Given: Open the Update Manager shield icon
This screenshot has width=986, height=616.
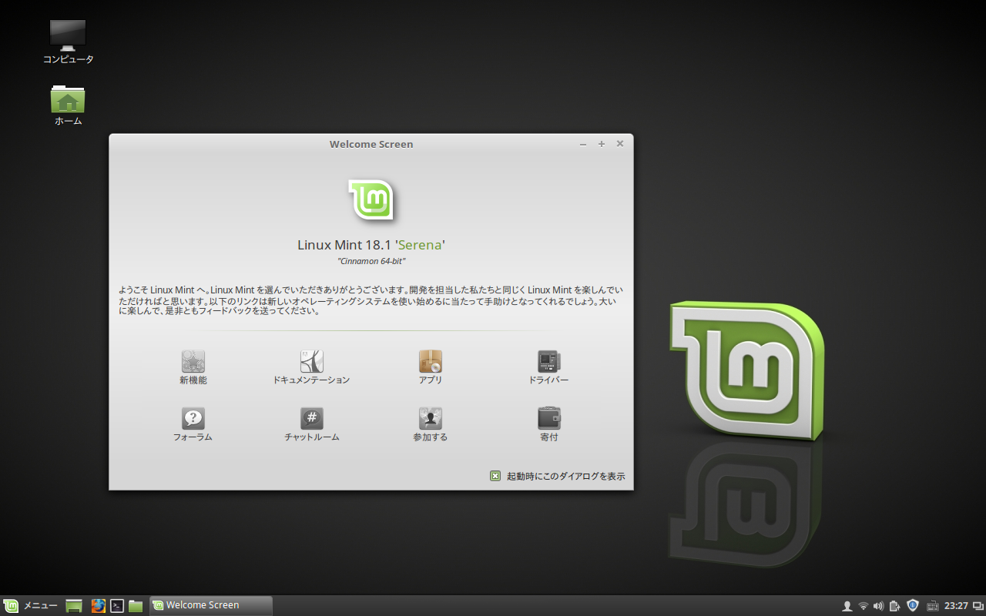Looking at the screenshot, I should 913,605.
